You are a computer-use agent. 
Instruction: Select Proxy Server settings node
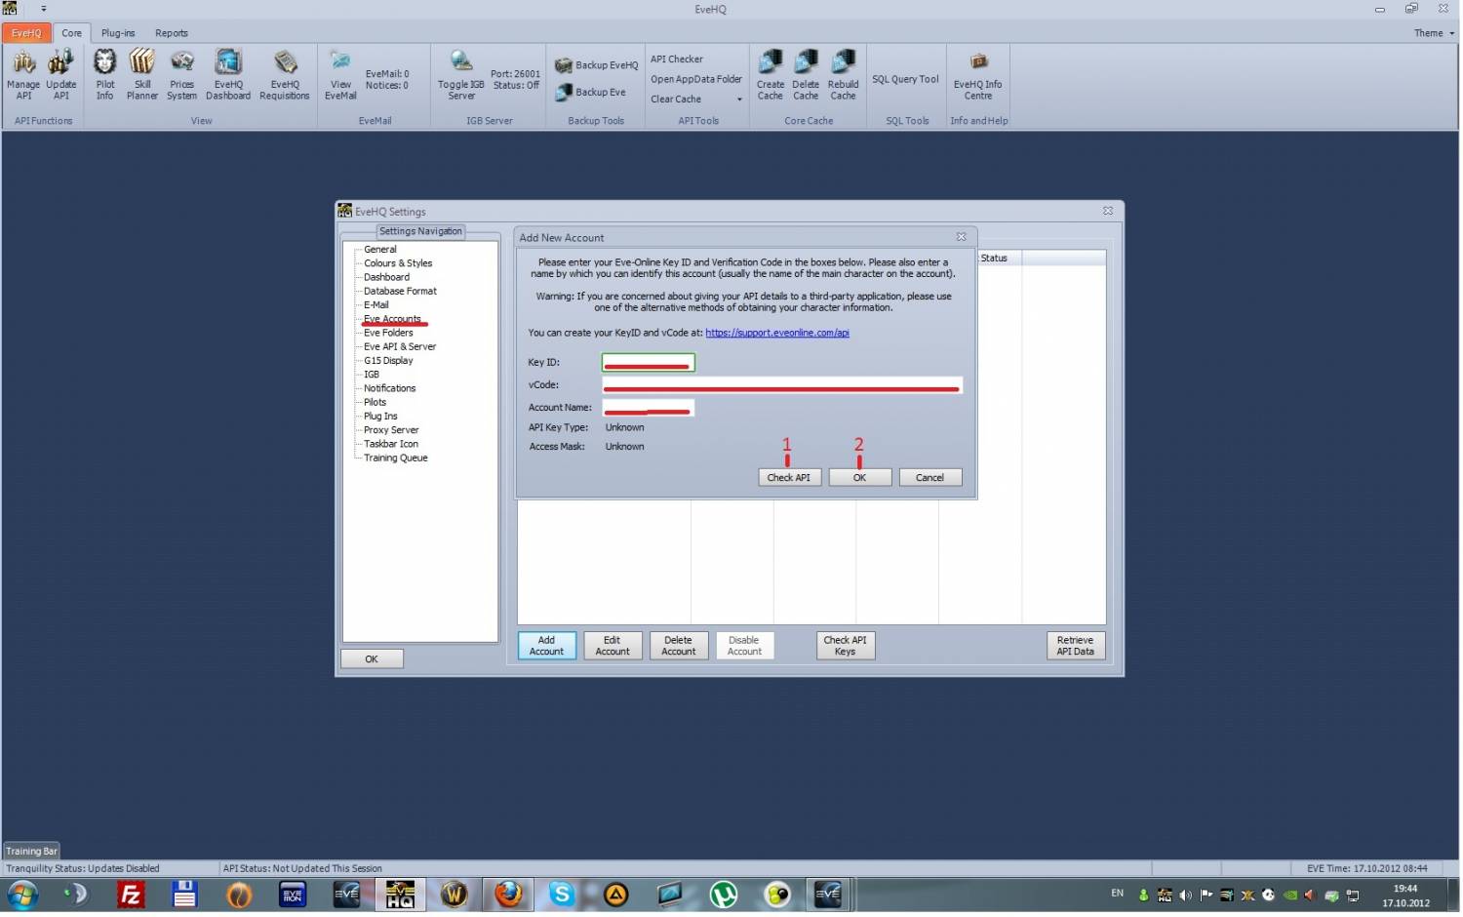pyautogui.click(x=391, y=430)
